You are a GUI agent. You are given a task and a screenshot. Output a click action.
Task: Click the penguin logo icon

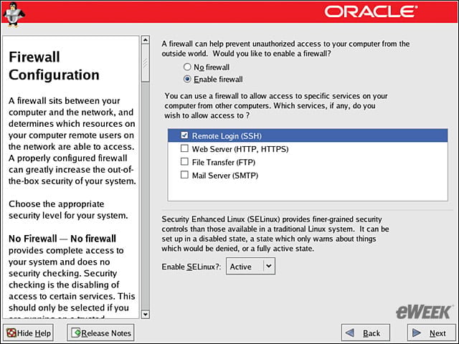(14, 14)
